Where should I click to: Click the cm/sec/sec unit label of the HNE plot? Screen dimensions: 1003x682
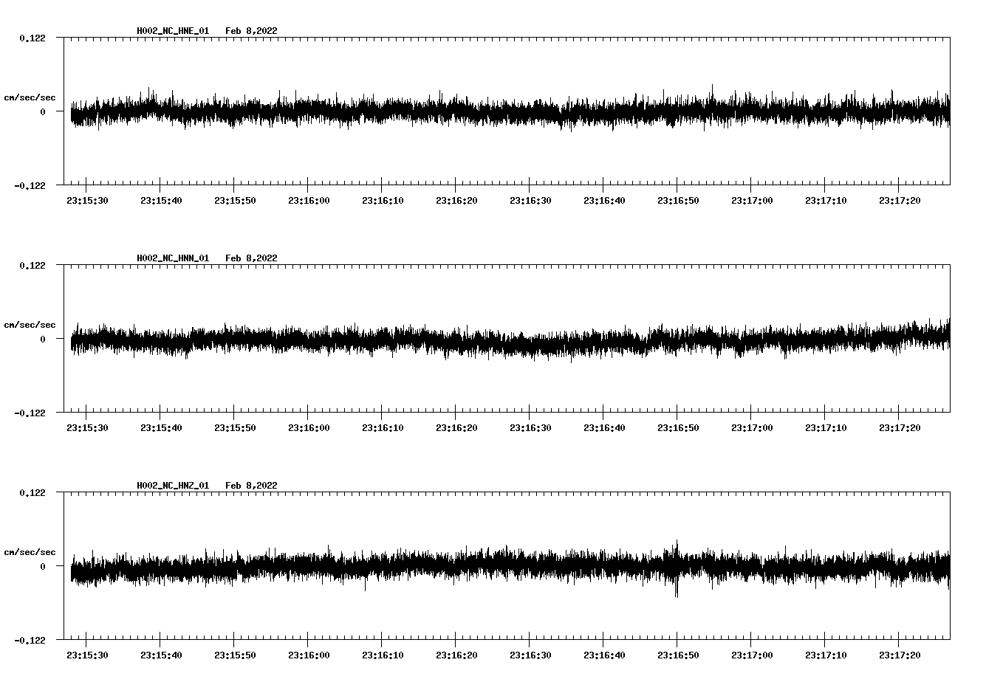(x=30, y=97)
